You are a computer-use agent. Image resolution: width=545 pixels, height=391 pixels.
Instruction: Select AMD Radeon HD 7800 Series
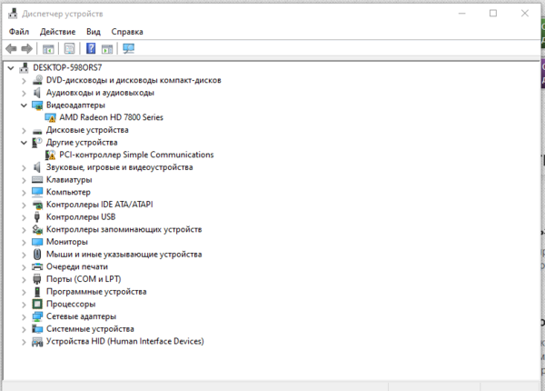tap(111, 117)
